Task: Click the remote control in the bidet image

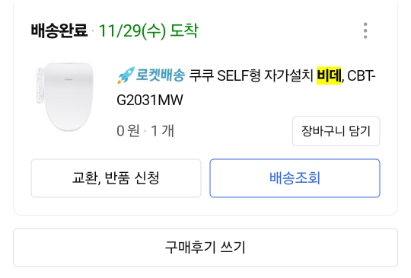Action: [x=40, y=85]
